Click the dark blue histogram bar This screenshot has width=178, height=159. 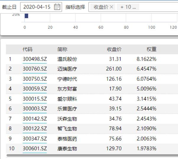click(x=26, y=16)
